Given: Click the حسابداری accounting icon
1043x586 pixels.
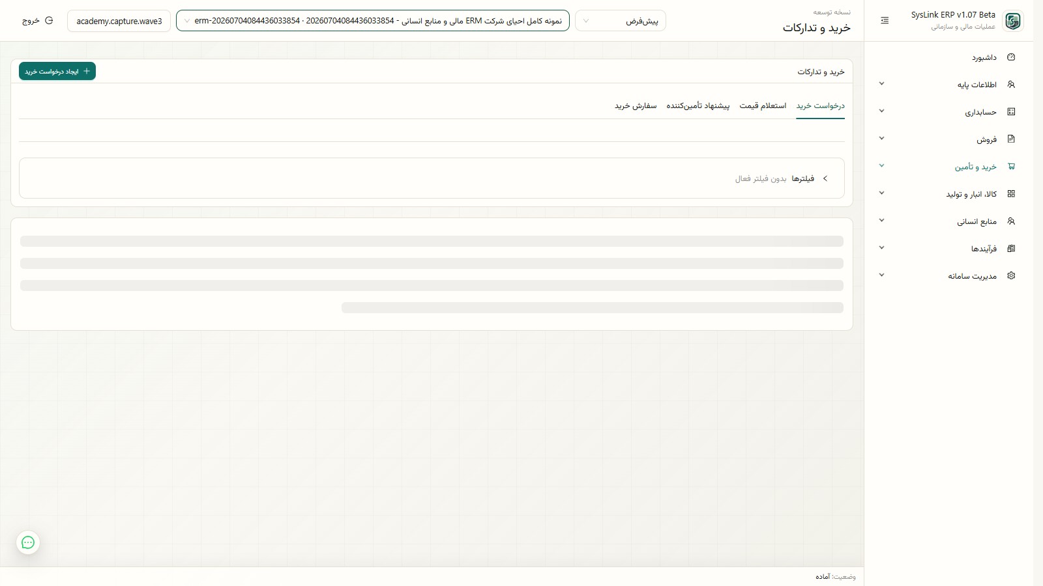Looking at the screenshot, I should click(x=1011, y=112).
